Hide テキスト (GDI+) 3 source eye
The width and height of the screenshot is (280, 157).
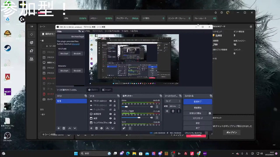pos(111,101)
